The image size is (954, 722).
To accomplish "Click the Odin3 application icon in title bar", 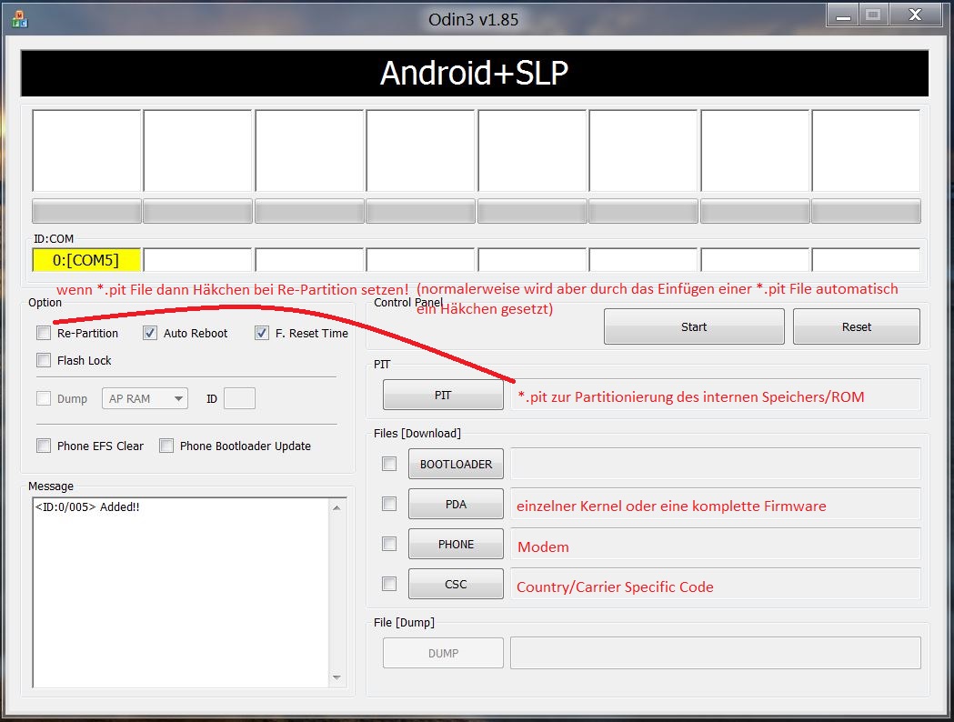I will (x=19, y=19).
